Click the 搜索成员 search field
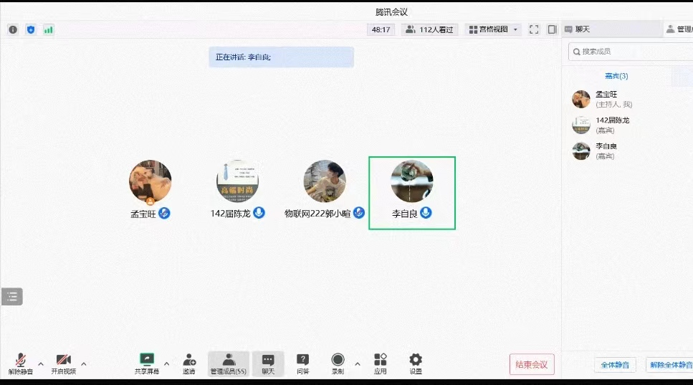The image size is (693, 385). click(x=631, y=52)
